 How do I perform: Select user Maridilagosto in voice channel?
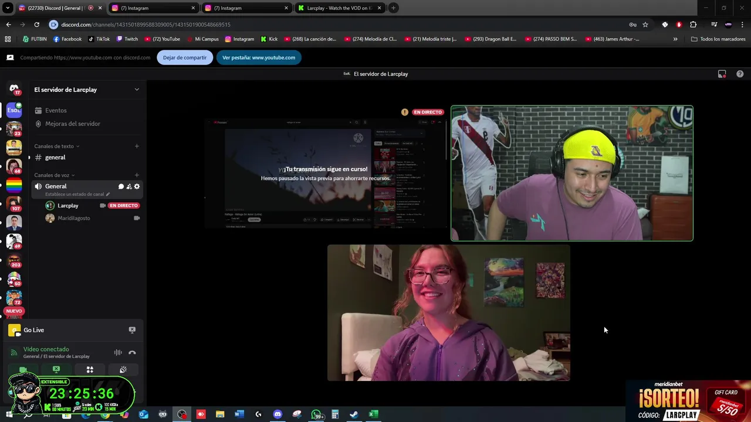point(93,218)
